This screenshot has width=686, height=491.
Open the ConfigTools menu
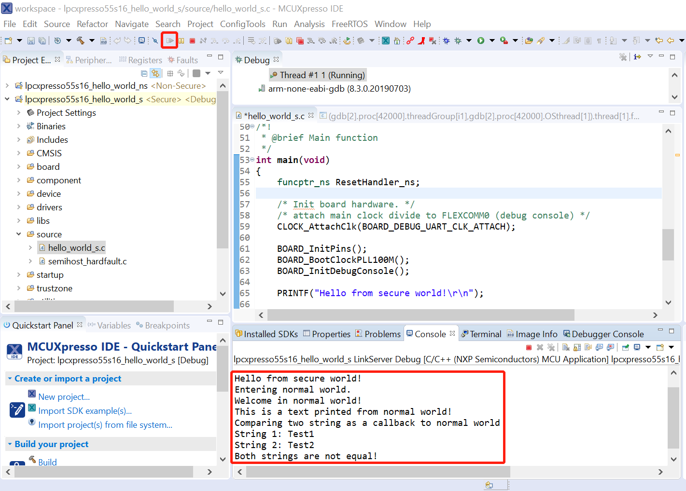(x=242, y=24)
